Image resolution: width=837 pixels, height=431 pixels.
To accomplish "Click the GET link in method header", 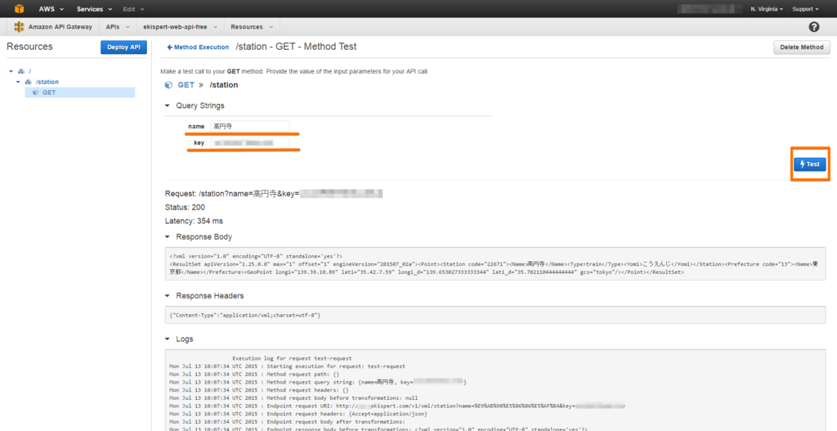I will (x=186, y=85).
